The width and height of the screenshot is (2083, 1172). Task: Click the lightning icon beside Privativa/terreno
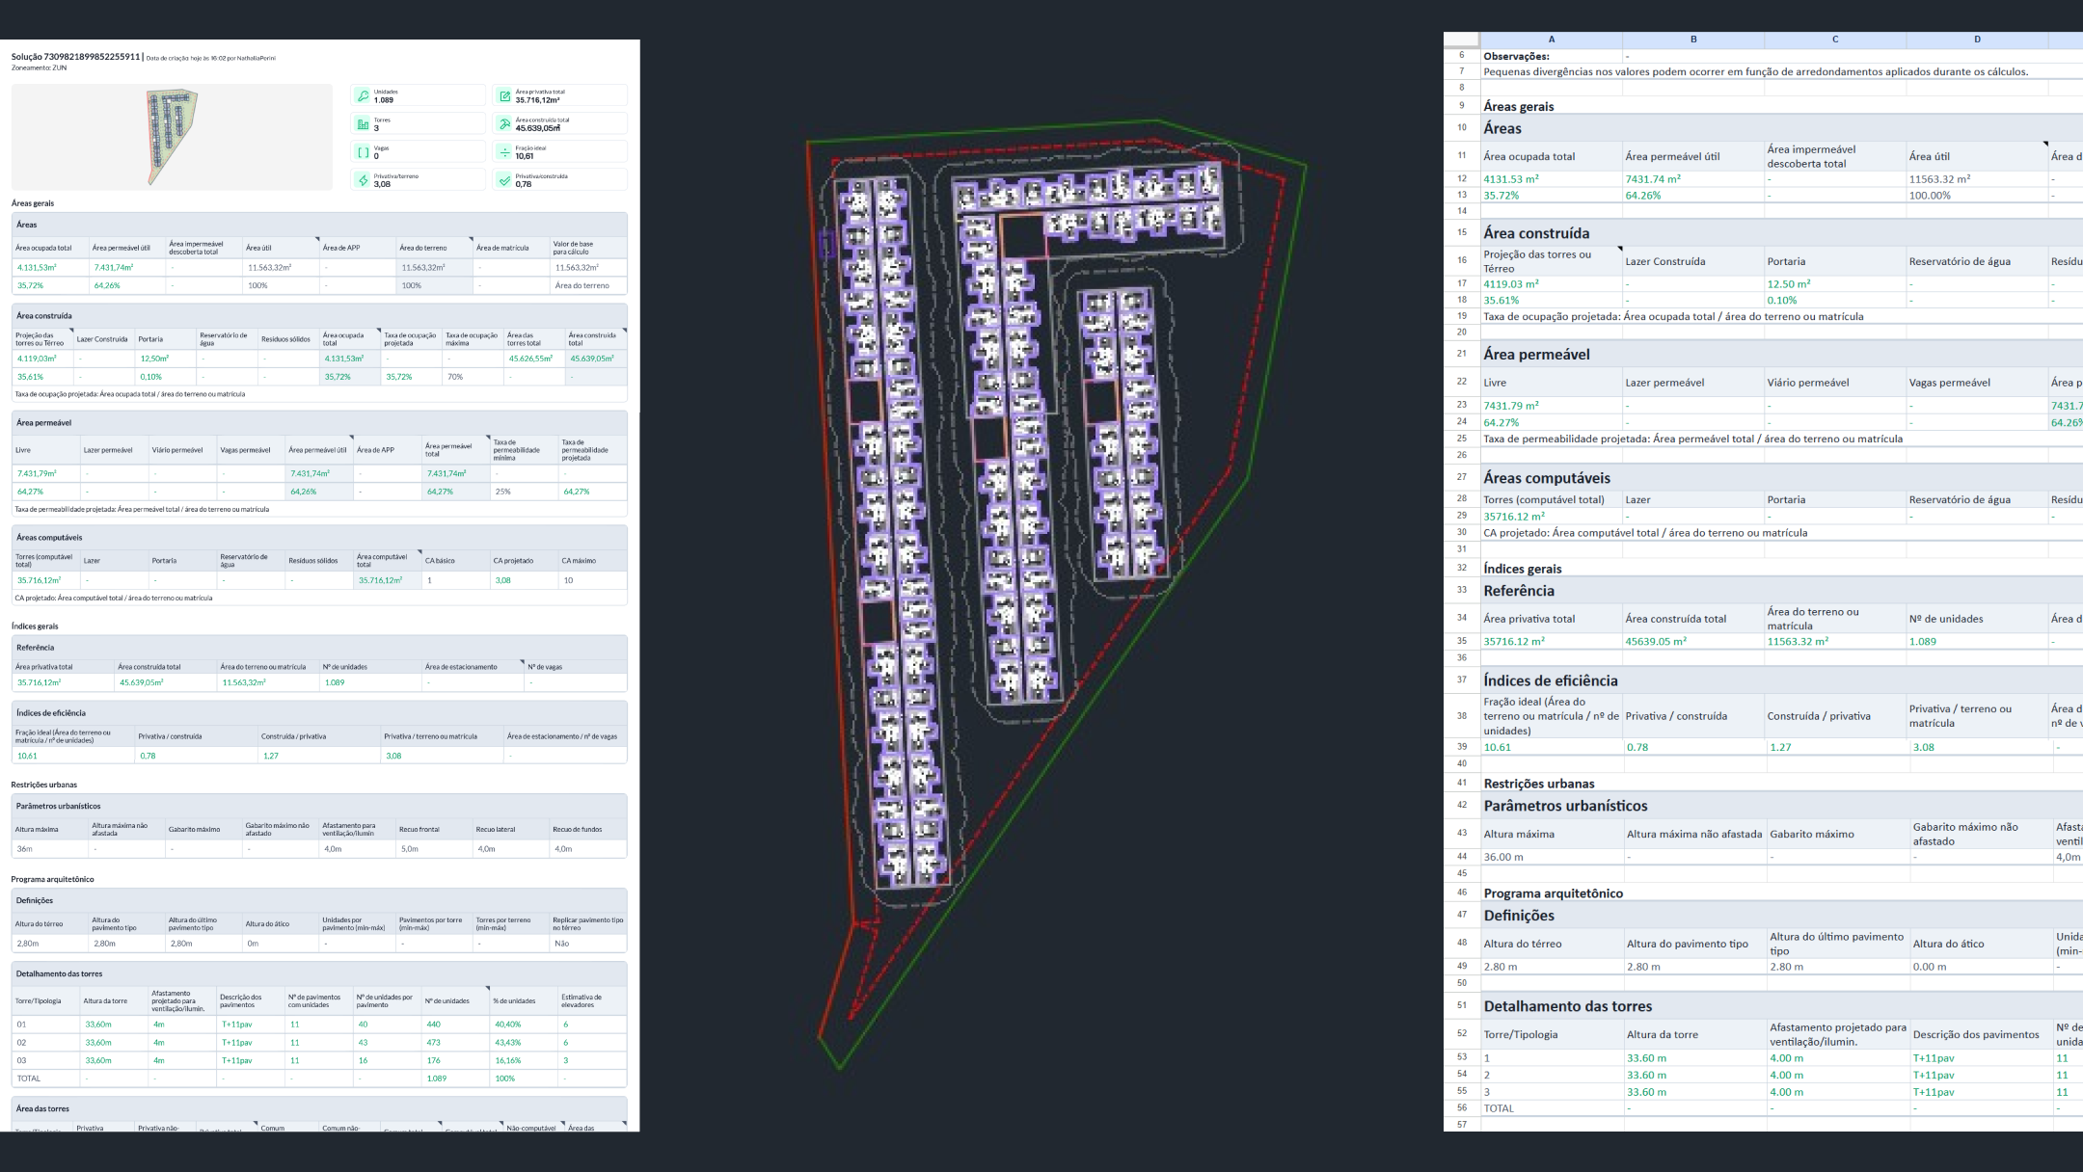pos(363,180)
